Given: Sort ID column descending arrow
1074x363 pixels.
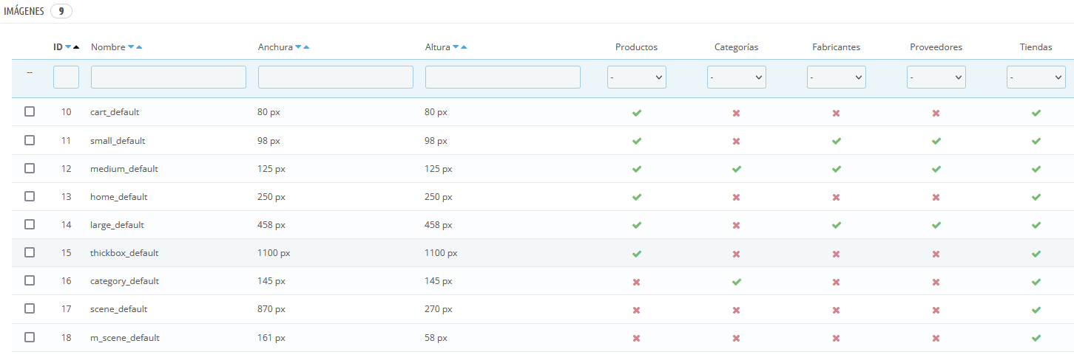Looking at the screenshot, I should click(x=68, y=47).
